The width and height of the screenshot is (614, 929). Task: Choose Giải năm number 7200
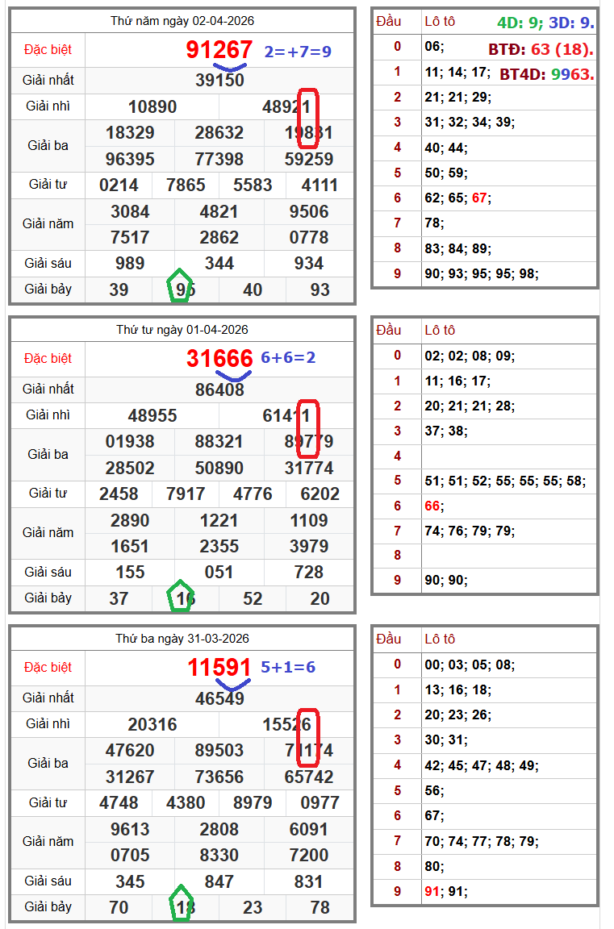pyautogui.click(x=309, y=856)
